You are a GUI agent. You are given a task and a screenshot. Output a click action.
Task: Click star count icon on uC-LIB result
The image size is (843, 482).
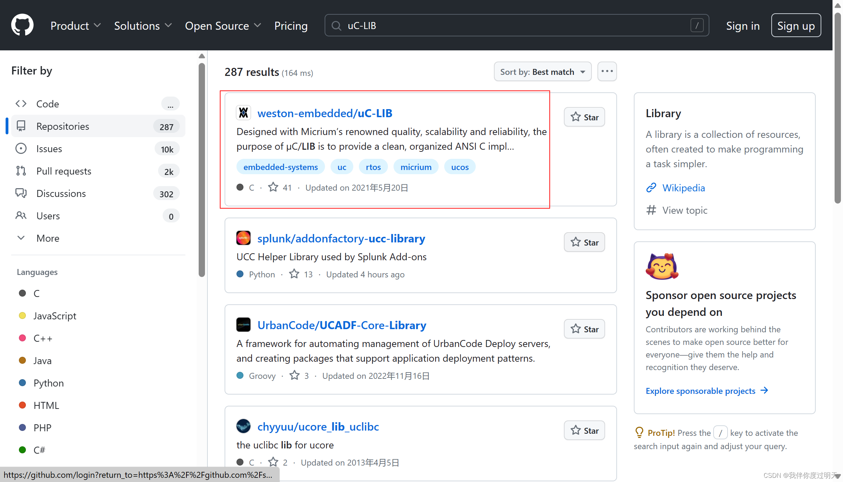coord(273,187)
